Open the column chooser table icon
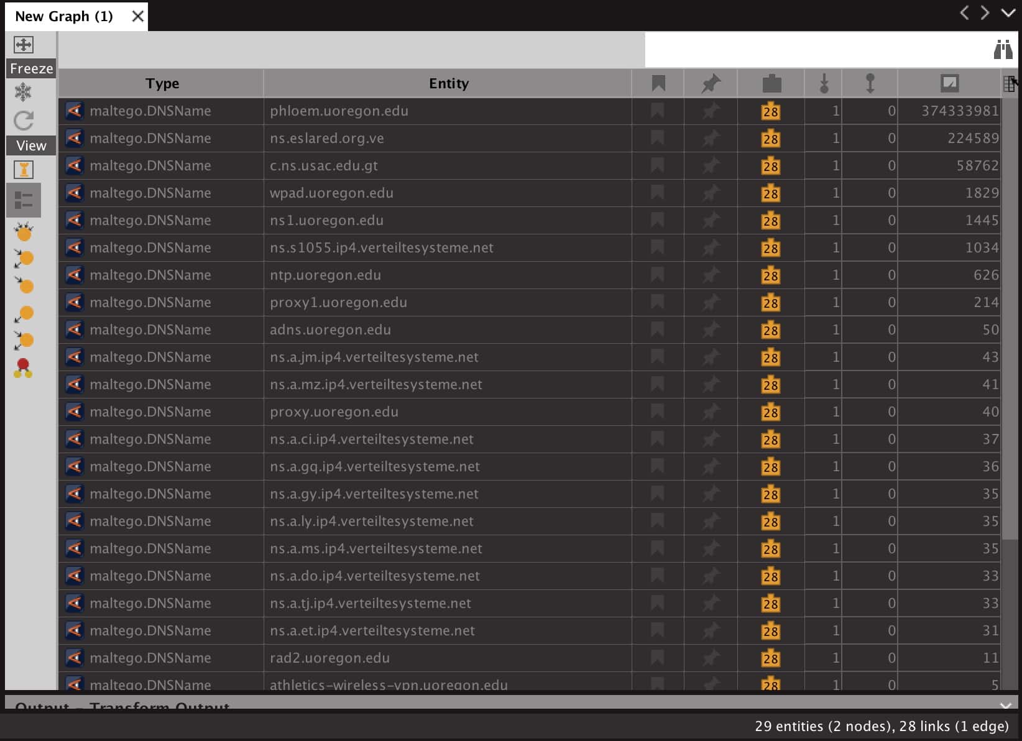The width and height of the screenshot is (1022, 741). click(x=1010, y=83)
